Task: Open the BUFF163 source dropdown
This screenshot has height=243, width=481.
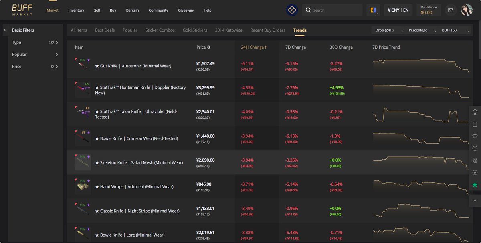Action: [455, 30]
